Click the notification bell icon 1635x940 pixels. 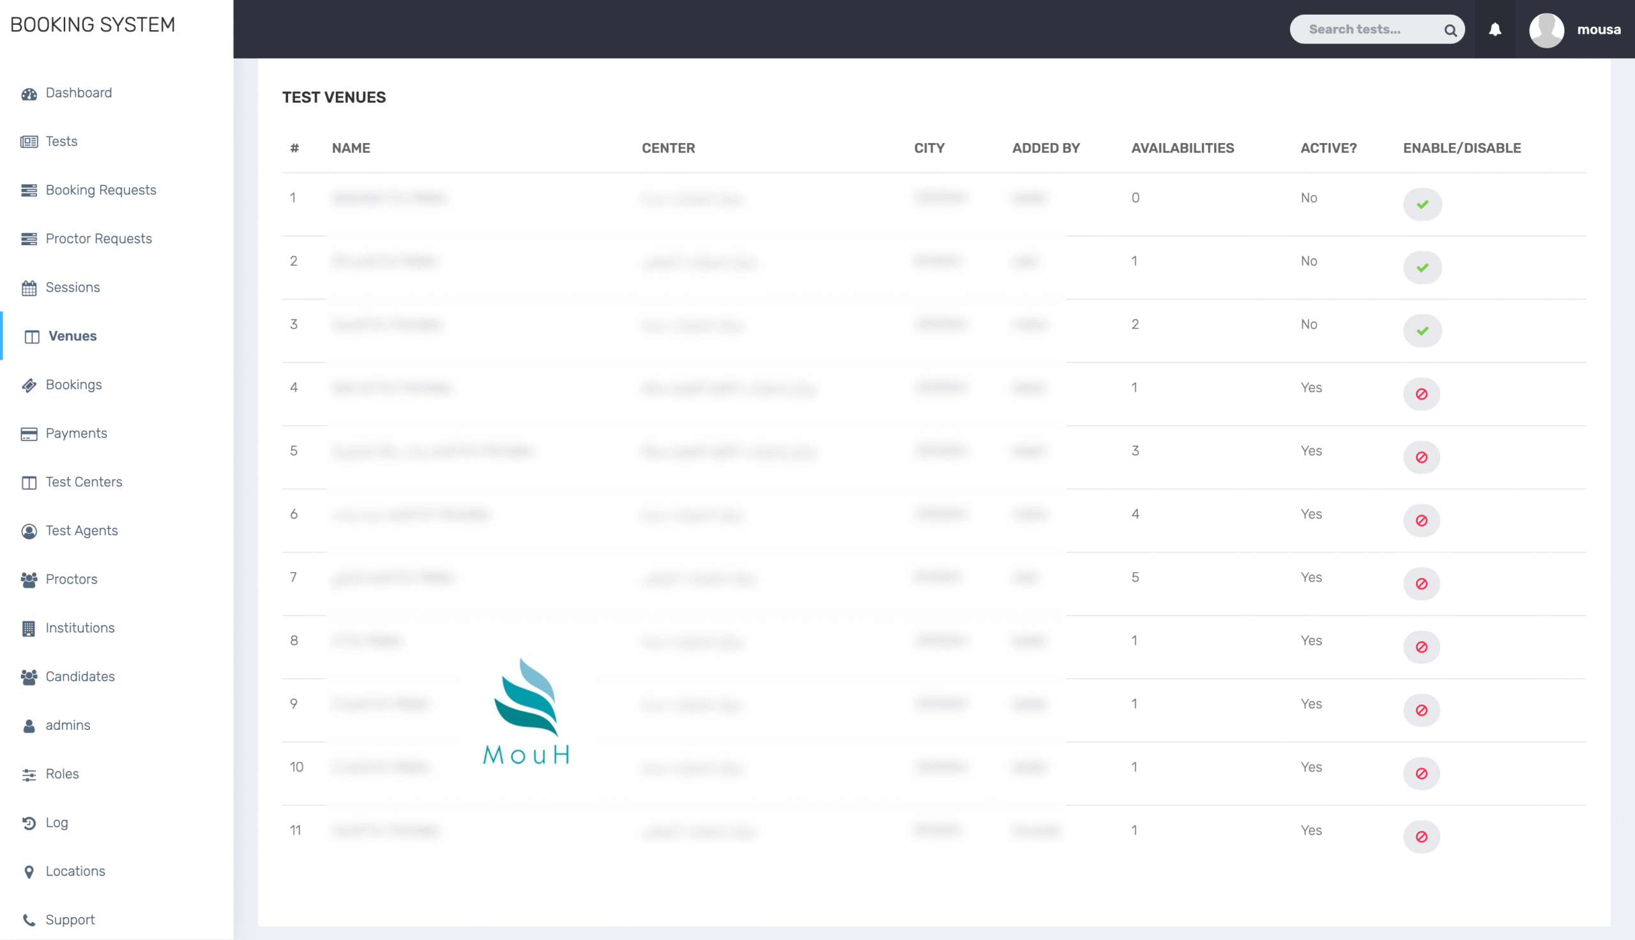pos(1495,30)
